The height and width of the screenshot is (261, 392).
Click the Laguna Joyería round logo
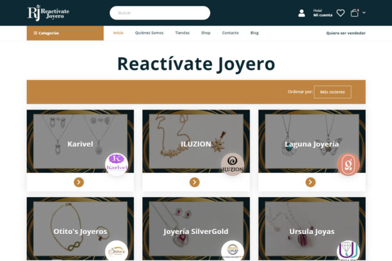[348, 164]
